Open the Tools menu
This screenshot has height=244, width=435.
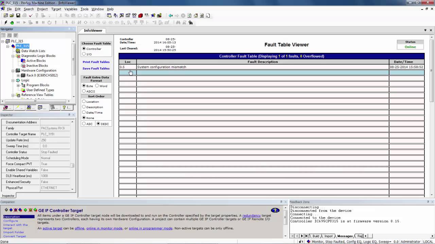pos(84,9)
